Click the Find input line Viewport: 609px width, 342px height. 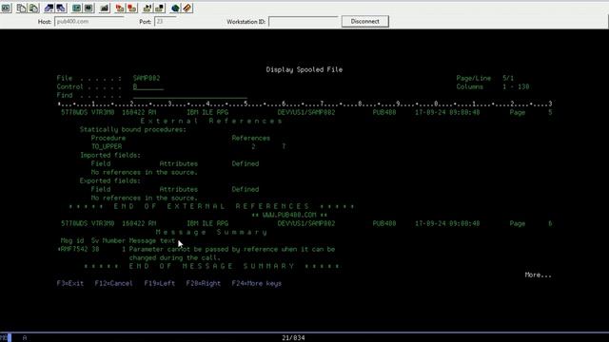[x=190, y=95]
